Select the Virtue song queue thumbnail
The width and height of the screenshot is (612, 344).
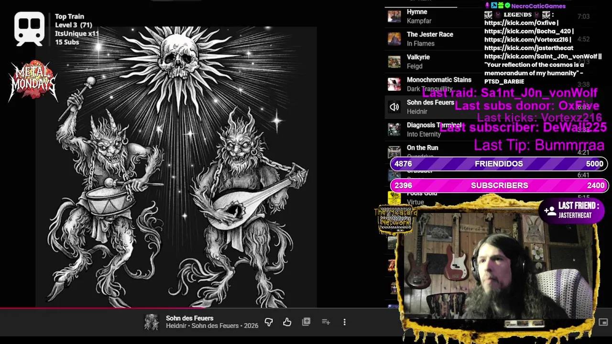pyautogui.click(x=394, y=198)
